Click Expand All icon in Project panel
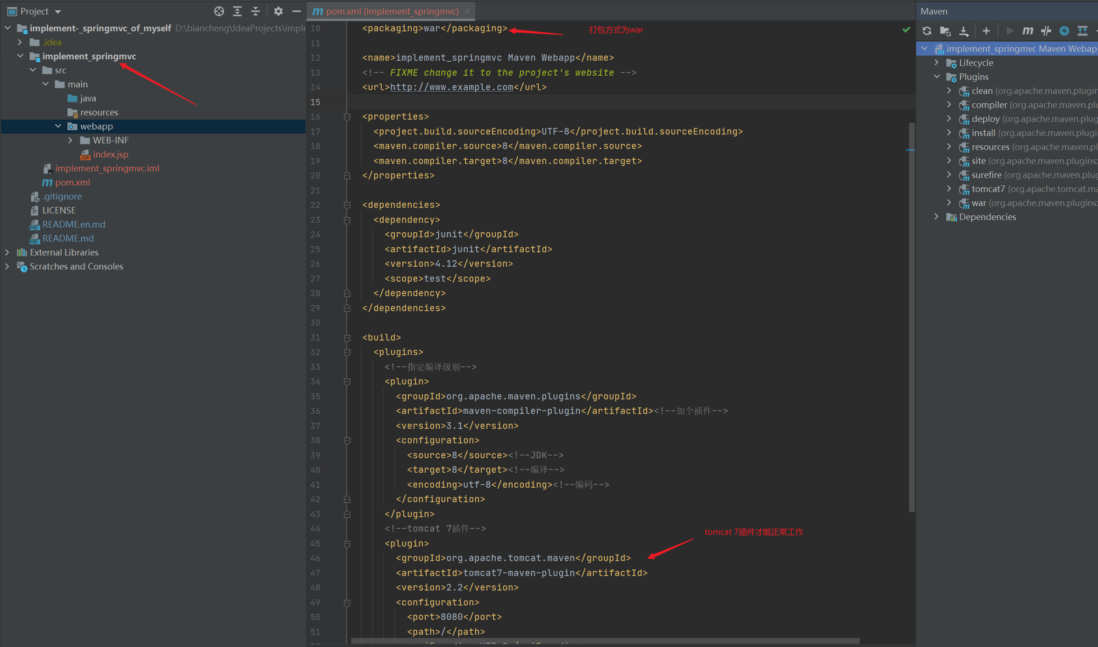The height and width of the screenshot is (647, 1098). (237, 11)
